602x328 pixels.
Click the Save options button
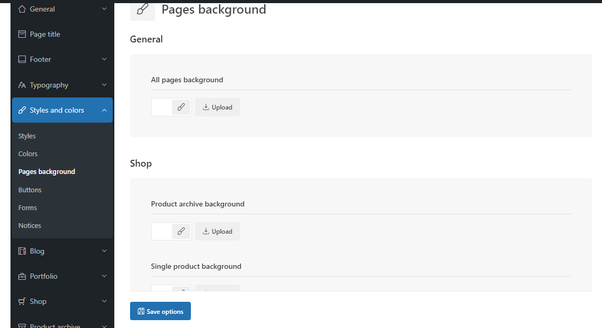pos(160,311)
